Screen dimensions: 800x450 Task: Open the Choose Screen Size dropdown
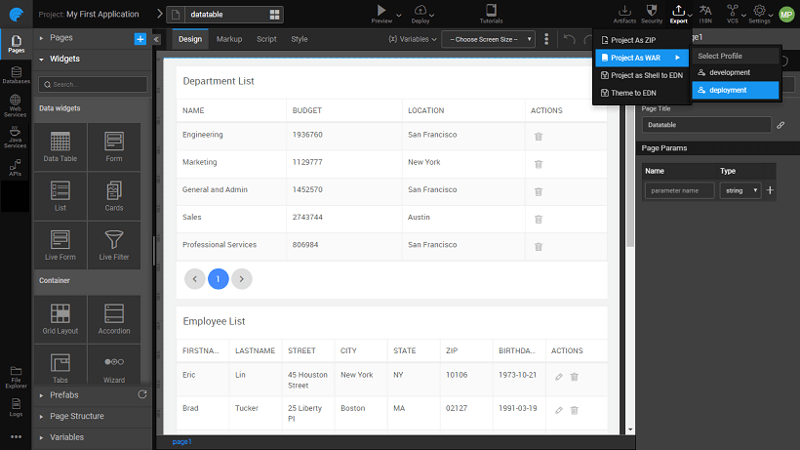coord(488,39)
